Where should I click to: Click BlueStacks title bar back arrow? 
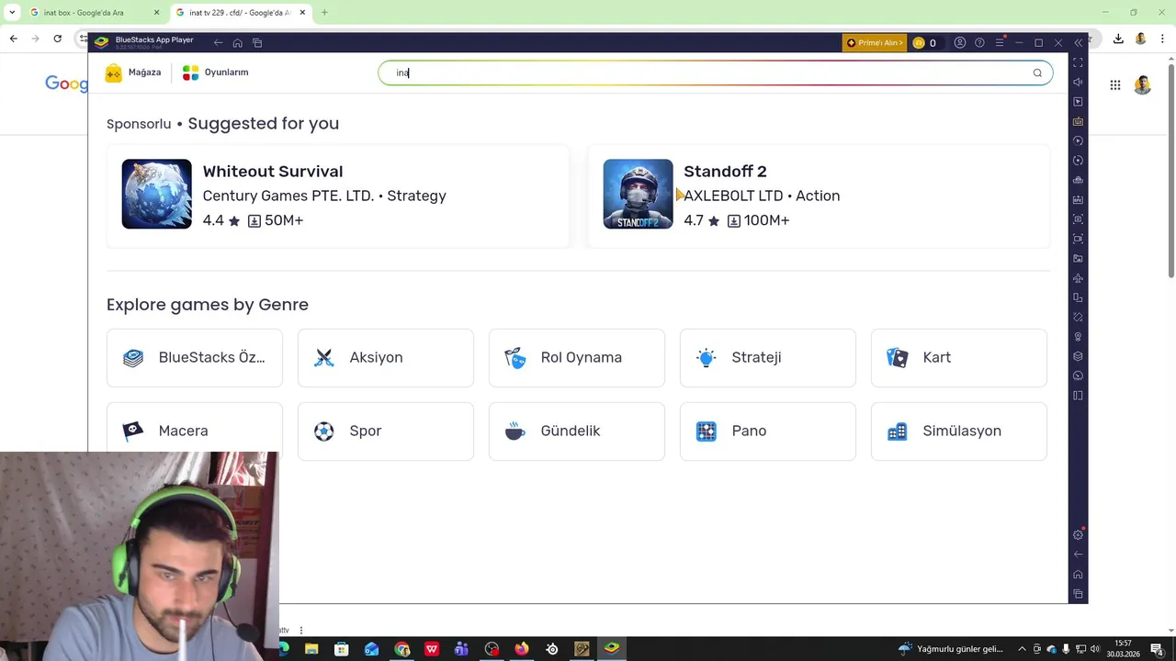pyautogui.click(x=218, y=43)
